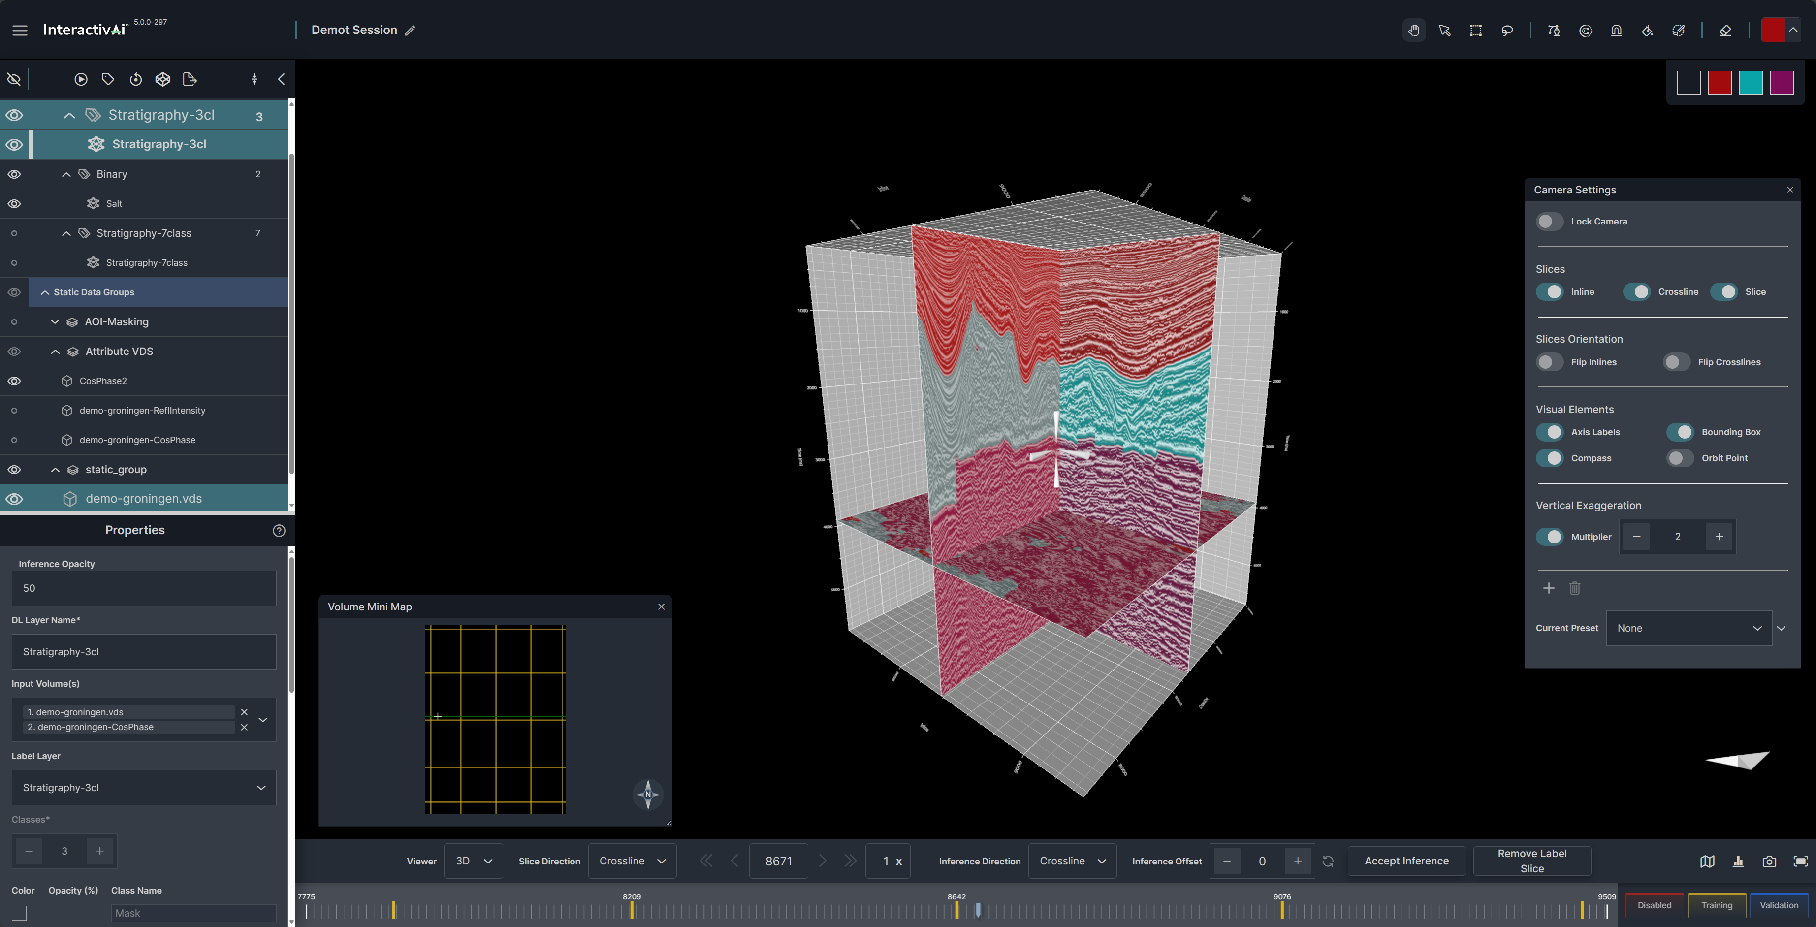The height and width of the screenshot is (927, 1816).
Task: Open the Label Layer Stratigraphy-3cl dropdown
Action: tap(144, 787)
